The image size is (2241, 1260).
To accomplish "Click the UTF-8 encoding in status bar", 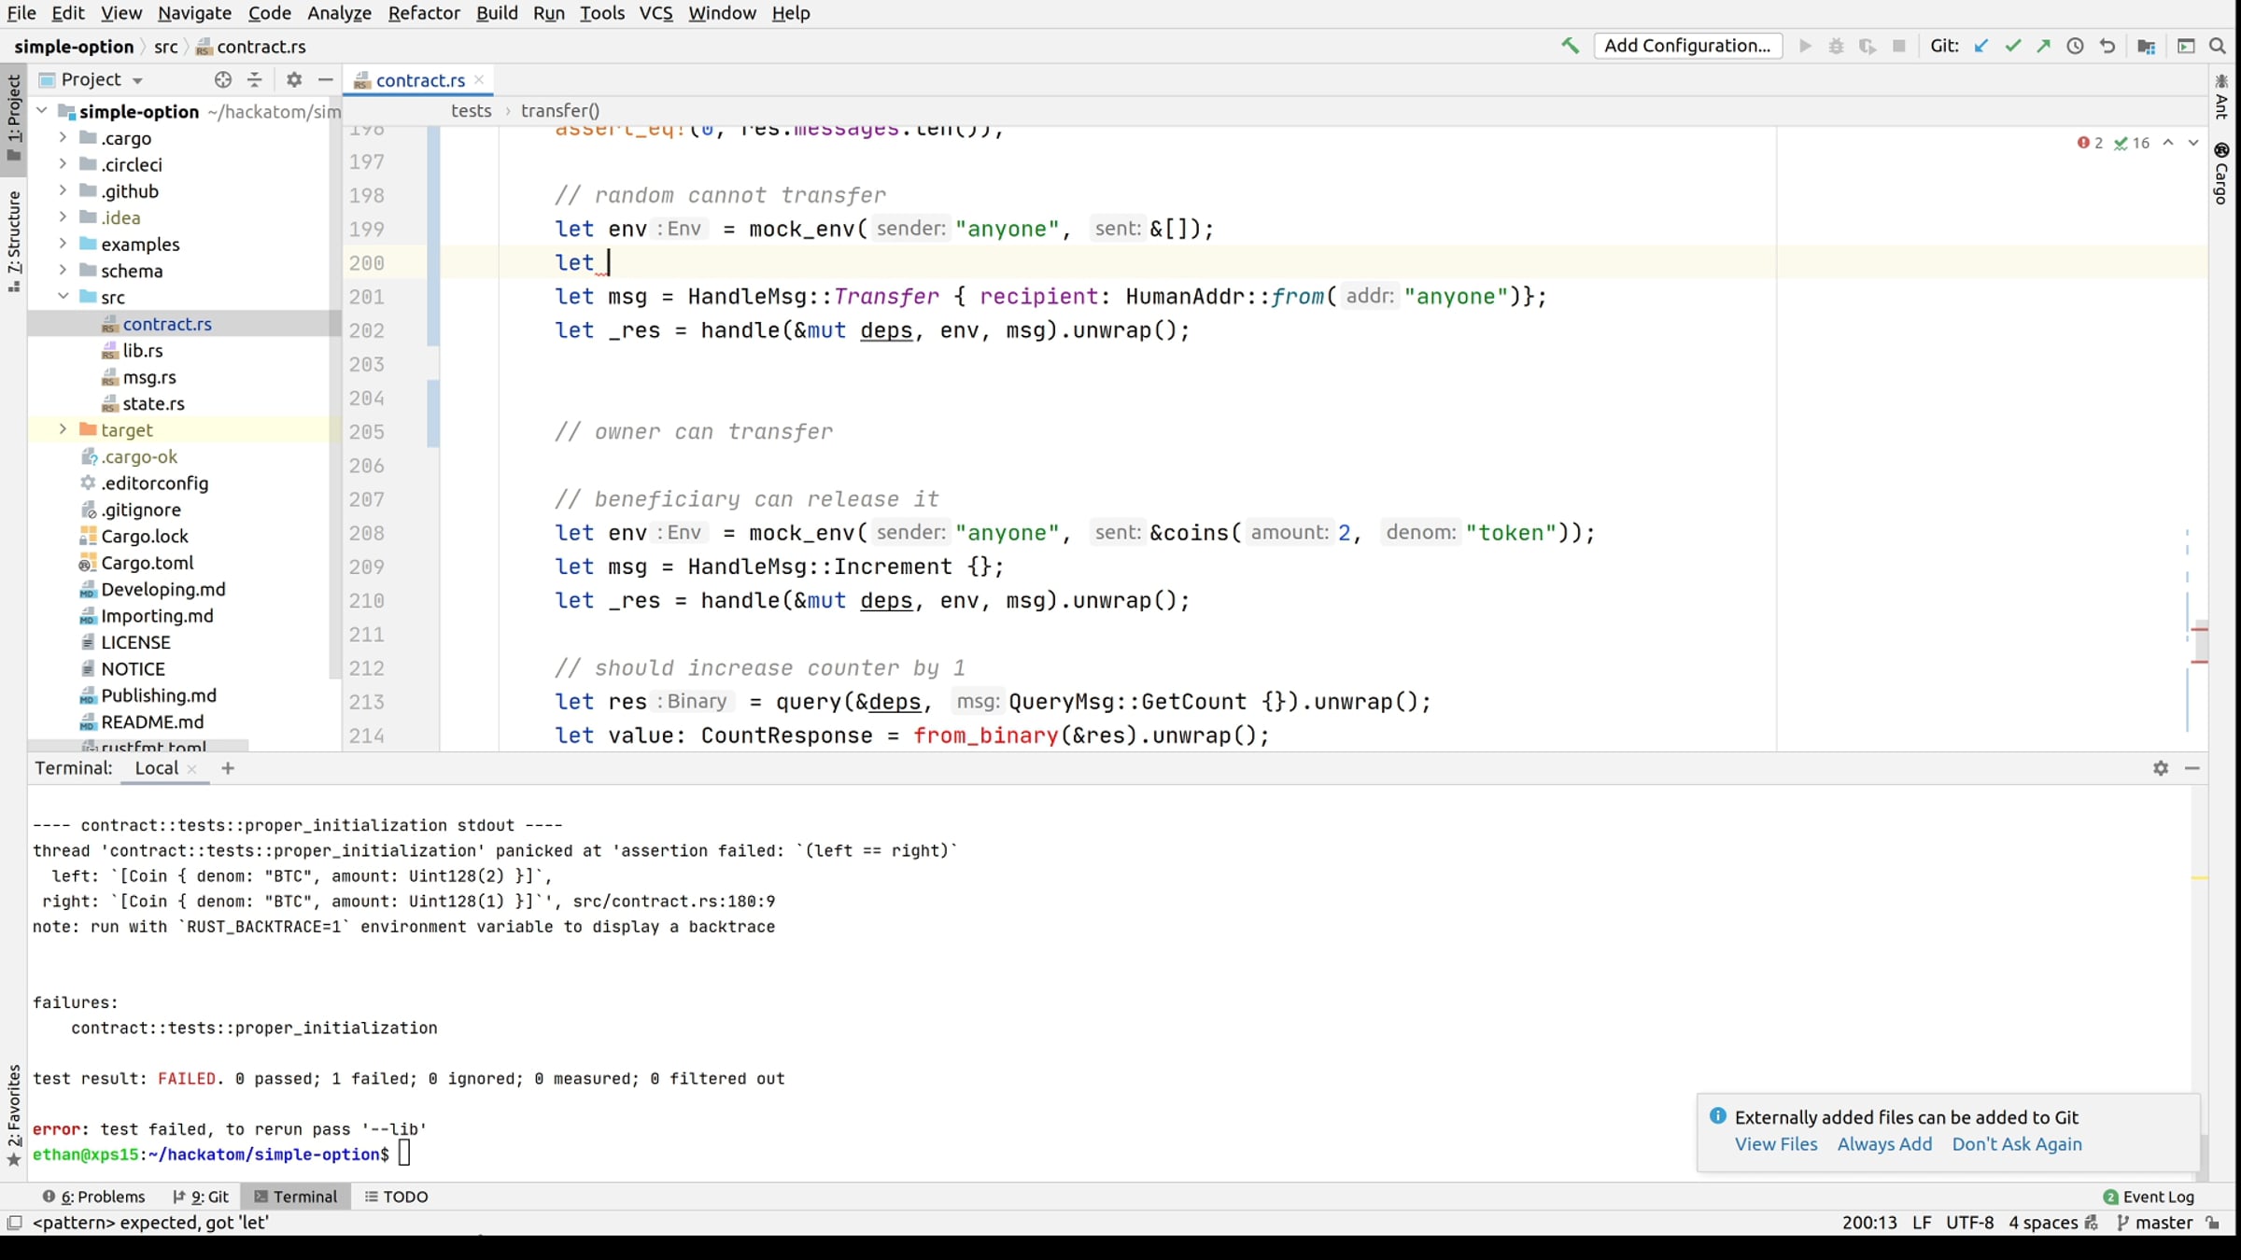I will 1969,1223.
